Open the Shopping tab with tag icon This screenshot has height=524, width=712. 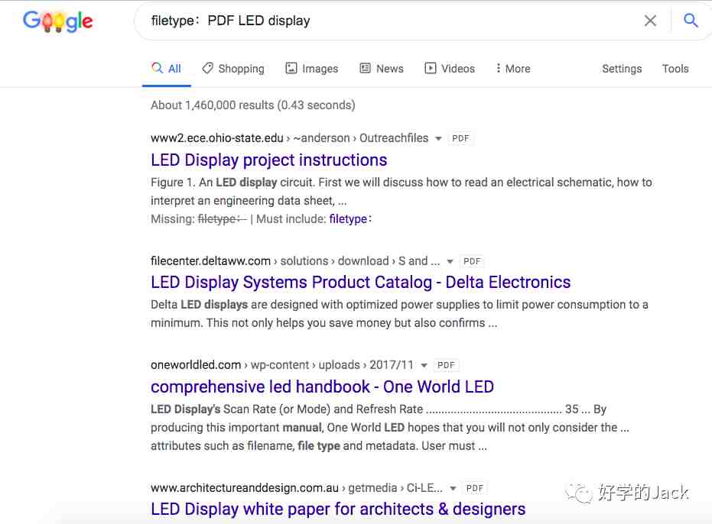(x=233, y=69)
